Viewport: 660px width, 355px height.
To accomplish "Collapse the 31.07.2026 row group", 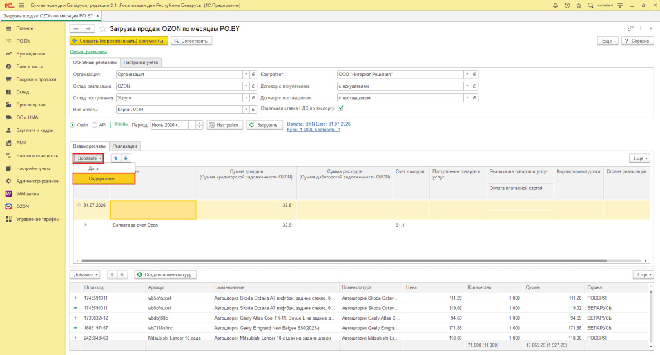I will pyautogui.click(x=79, y=206).
